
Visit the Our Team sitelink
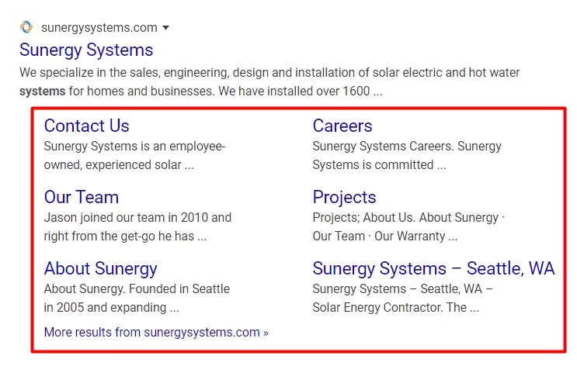pos(82,197)
